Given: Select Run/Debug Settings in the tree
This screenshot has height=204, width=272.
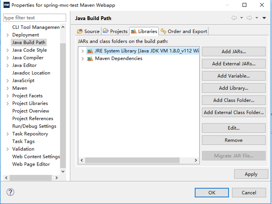Looking at the screenshot, I should (x=34, y=126).
